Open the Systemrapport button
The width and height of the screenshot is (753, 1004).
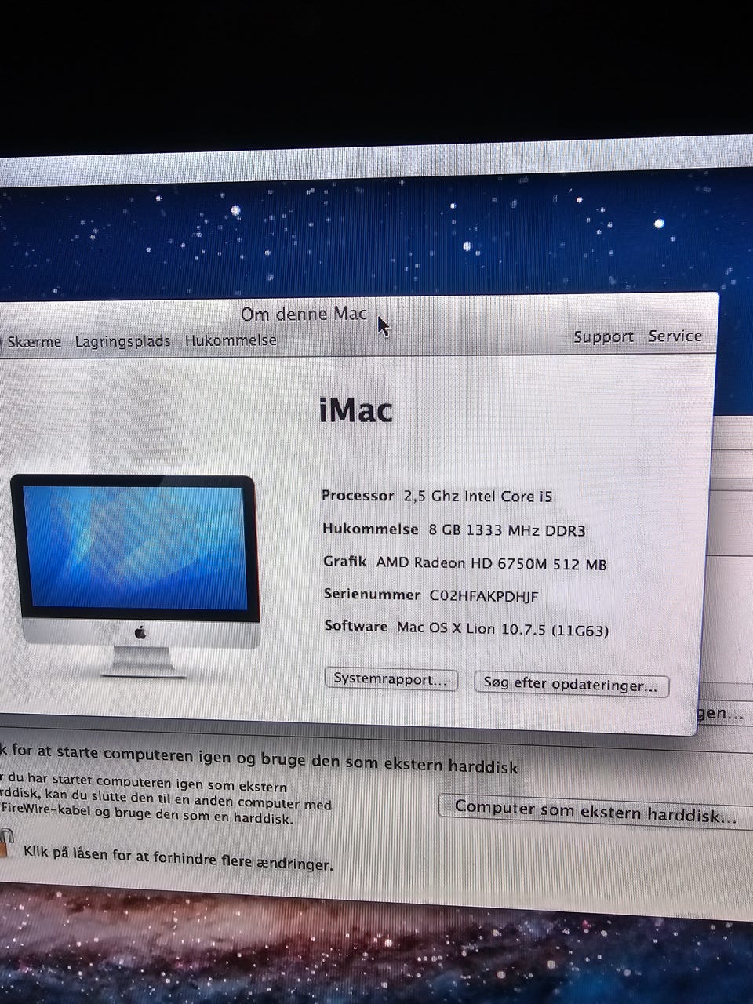click(391, 679)
